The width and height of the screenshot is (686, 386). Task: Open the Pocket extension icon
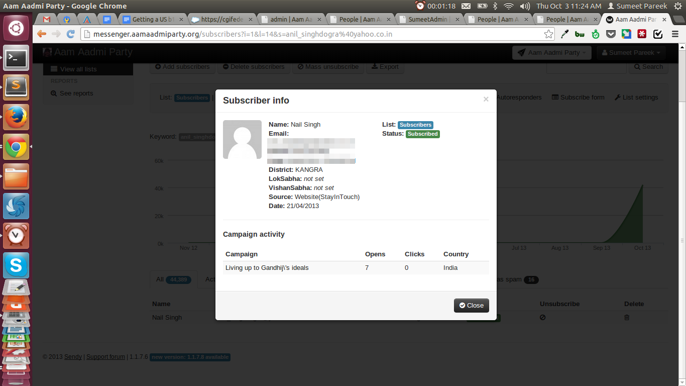pos(611,34)
